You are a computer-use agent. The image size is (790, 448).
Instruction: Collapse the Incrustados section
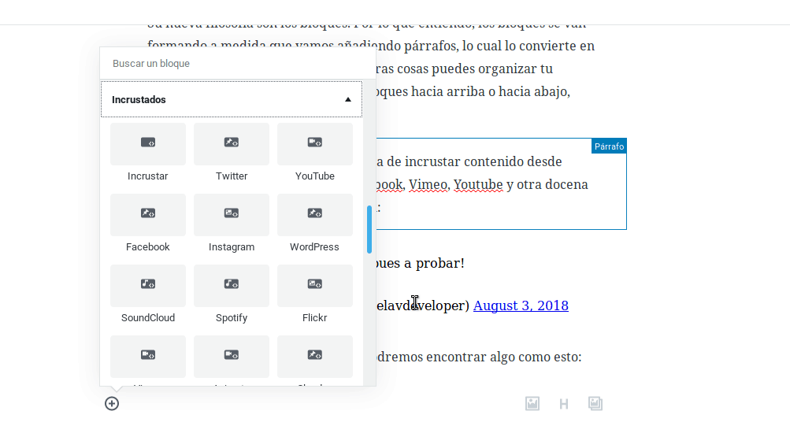[x=232, y=100]
